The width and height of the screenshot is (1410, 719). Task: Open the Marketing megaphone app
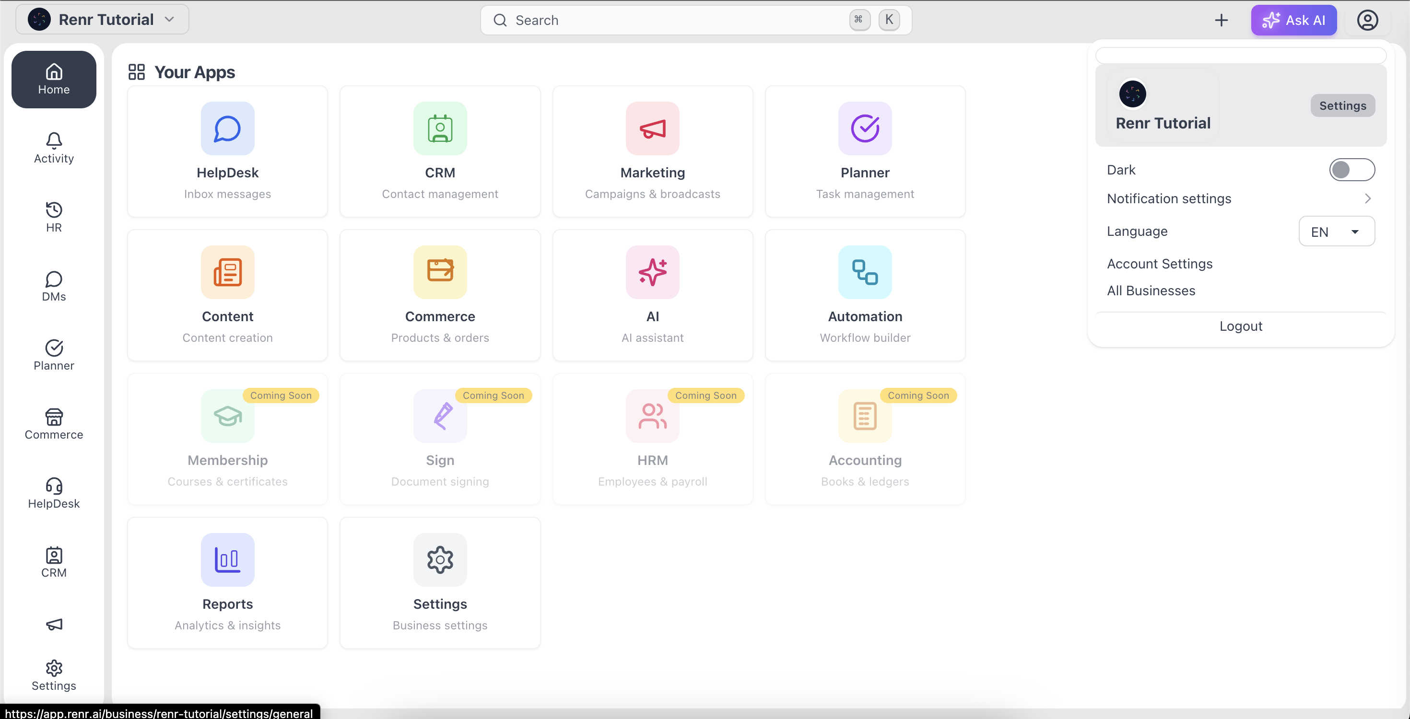pyautogui.click(x=652, y=151)
